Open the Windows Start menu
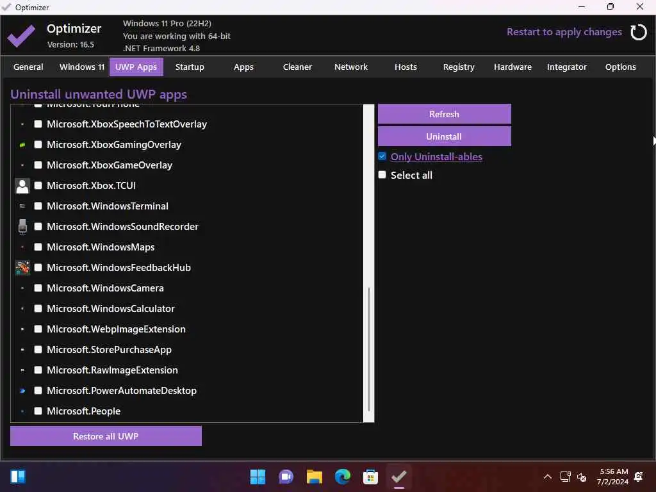The height and width of the screenshot is (492, 656). pyautogui.click(x=258, y=477)
